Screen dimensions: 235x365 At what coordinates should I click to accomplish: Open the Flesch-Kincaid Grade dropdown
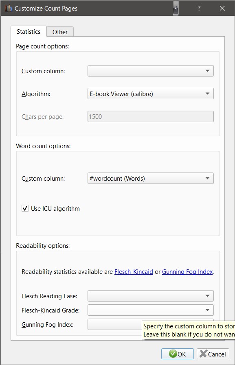click(150, 310)
